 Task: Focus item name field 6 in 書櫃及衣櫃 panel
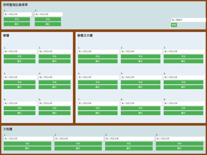(184, 77)
